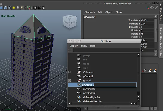Turn on Use All Lights yellow bulb
The image size is (163, 111).
pyautogui.click(x=14, y=8)
